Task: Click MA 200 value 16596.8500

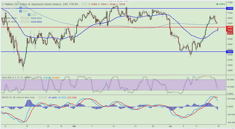Action: [x=36, y=18]
